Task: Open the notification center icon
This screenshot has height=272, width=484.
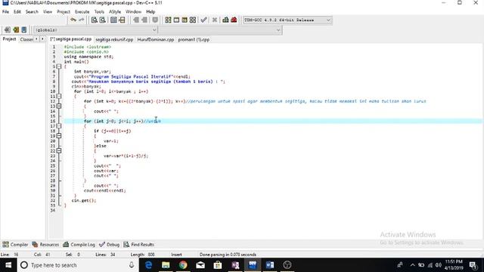Action: pos(473,265)
